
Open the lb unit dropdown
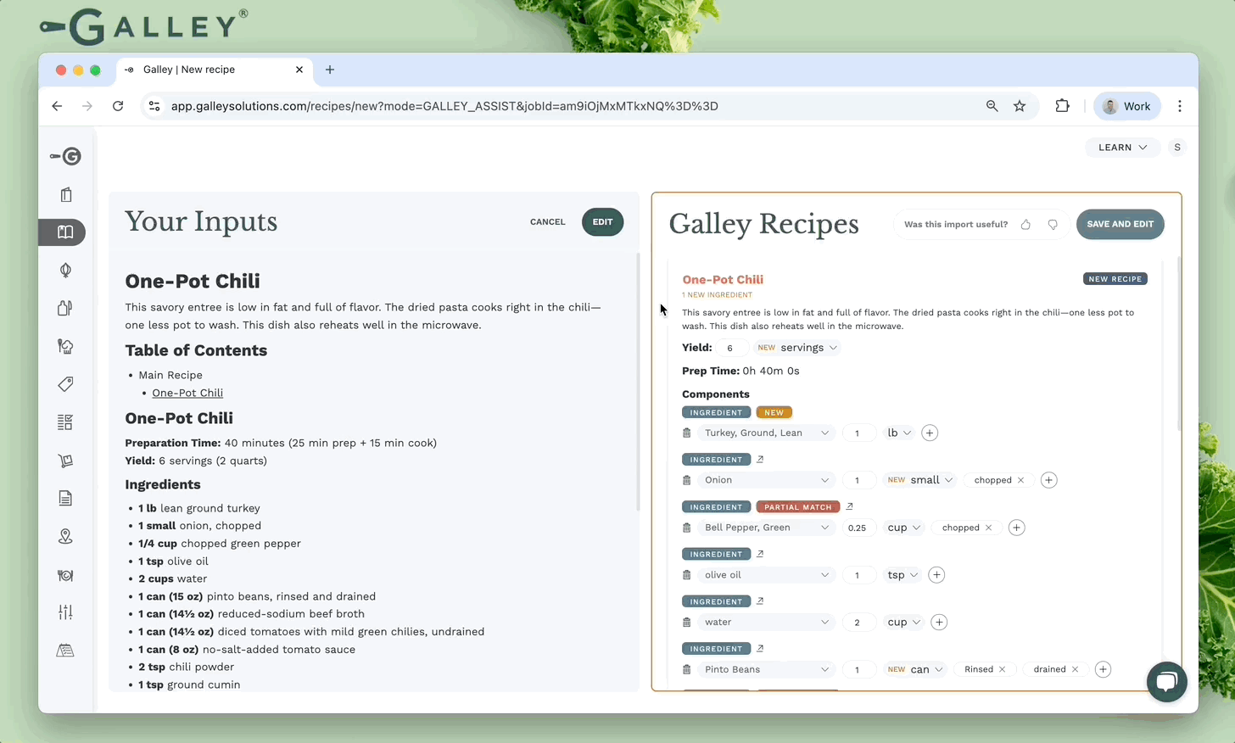[x=898, y=433]
